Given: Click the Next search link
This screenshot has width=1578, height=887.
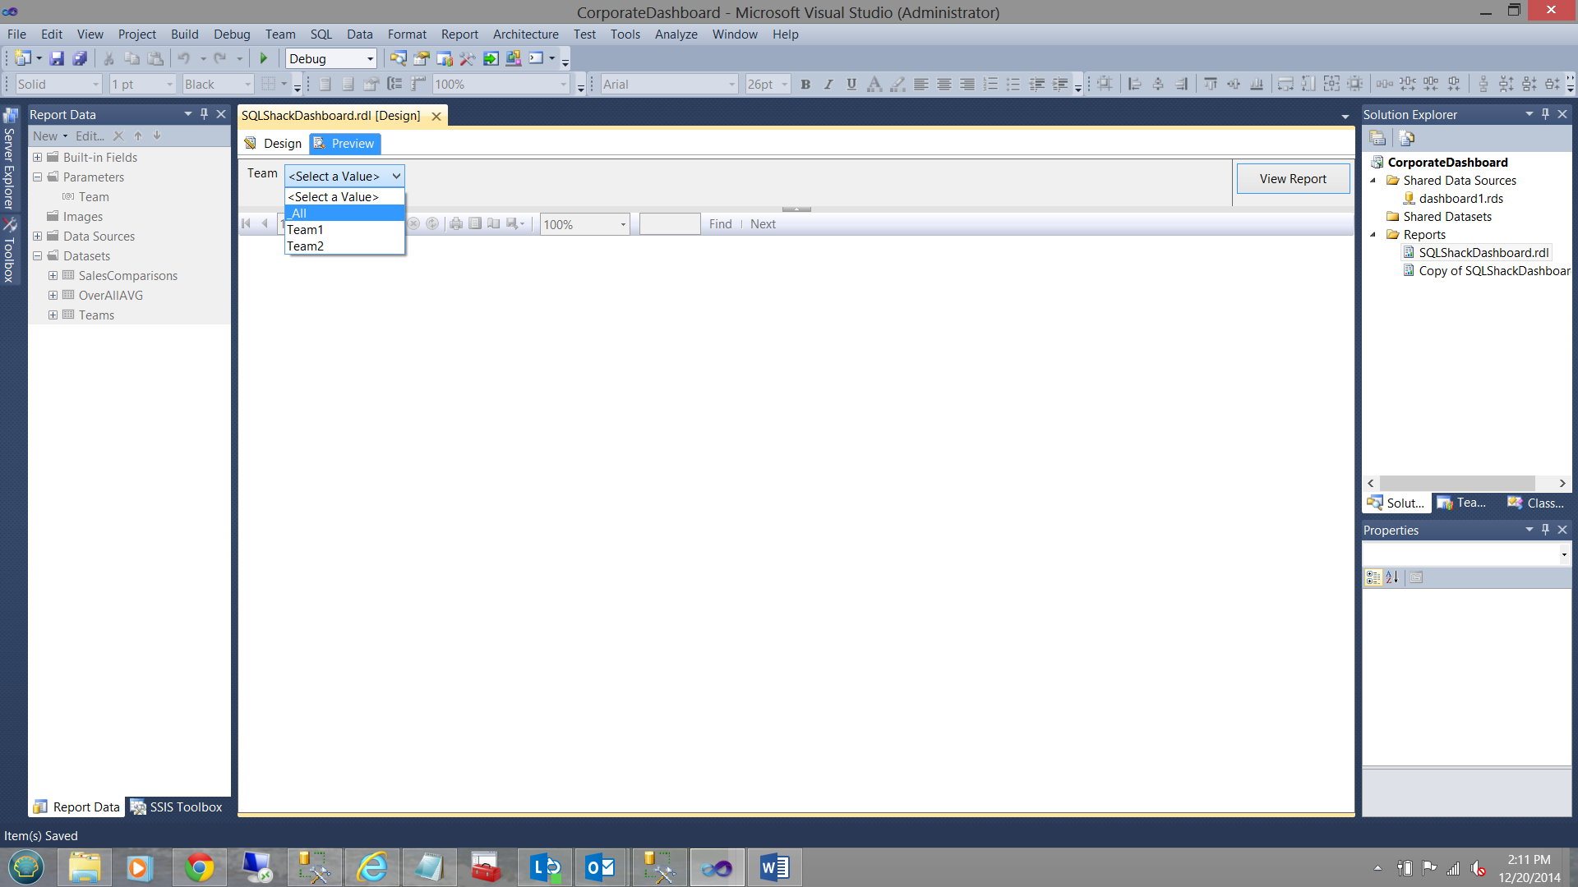Looking at the screenshot, I should (762, 223).
